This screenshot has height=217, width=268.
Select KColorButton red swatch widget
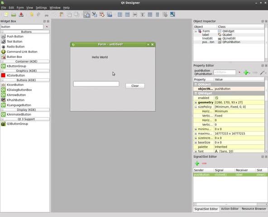(3, 75)
